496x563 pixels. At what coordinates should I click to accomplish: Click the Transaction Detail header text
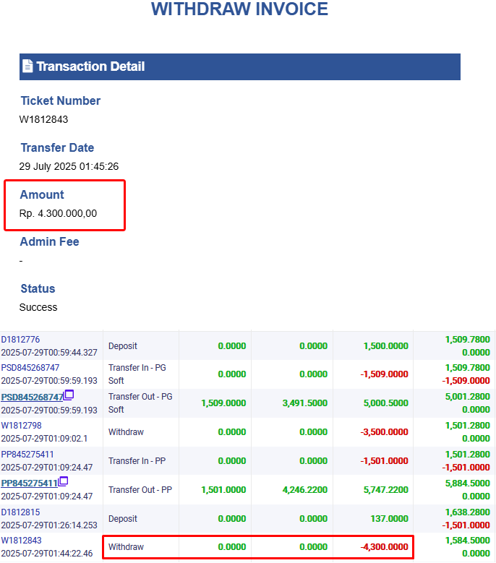pyautogui.click(x=90, y=66)
